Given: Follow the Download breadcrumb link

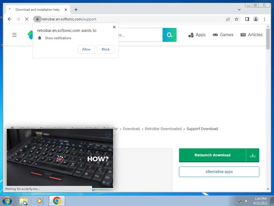Looking at the screenshot, I should 131,129.
